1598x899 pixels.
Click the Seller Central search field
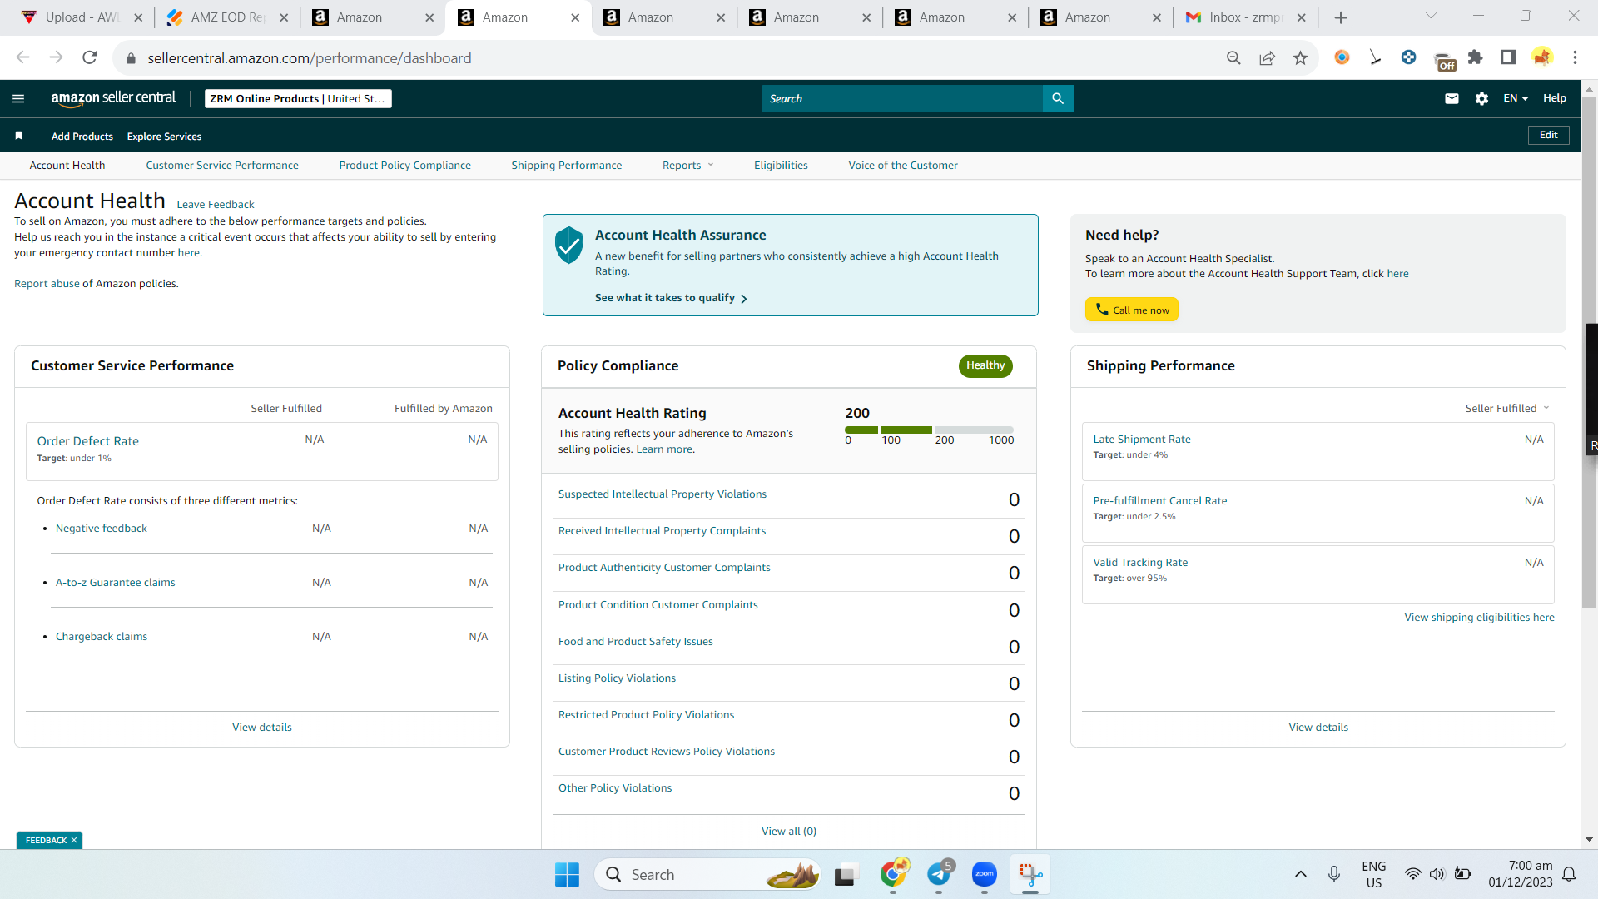tap(902, 98)
